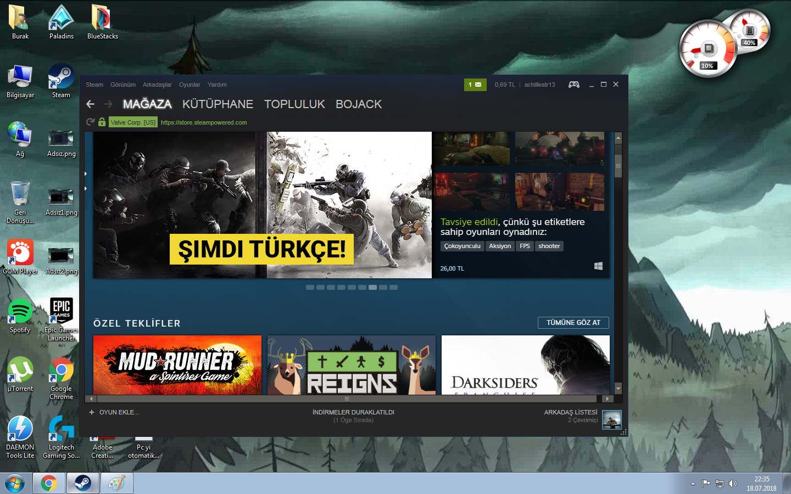Open the Ağ network desktop icon
This screenshot has width=791, height=494.
tap(20, 140)
